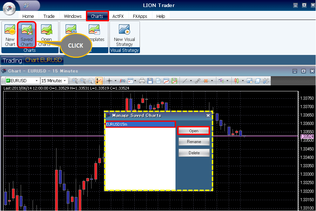Click the zoom out magnifier on chart toolbar

83,81
